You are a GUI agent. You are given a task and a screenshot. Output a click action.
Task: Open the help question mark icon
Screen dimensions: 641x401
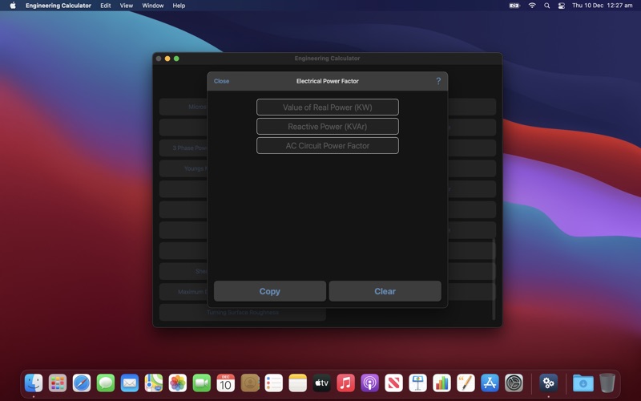tap(438, 81)
